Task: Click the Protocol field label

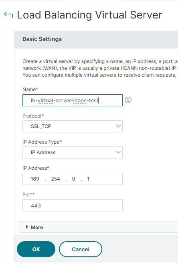Action: pos(33,116)
